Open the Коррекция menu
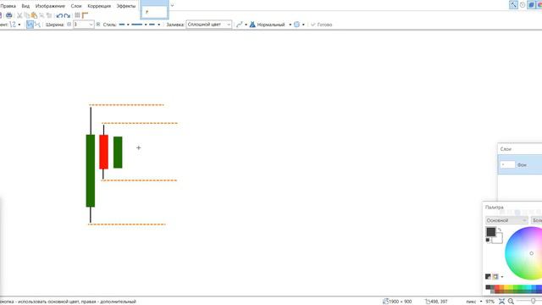This screenshot has width=542, height=305. [99, 6]
